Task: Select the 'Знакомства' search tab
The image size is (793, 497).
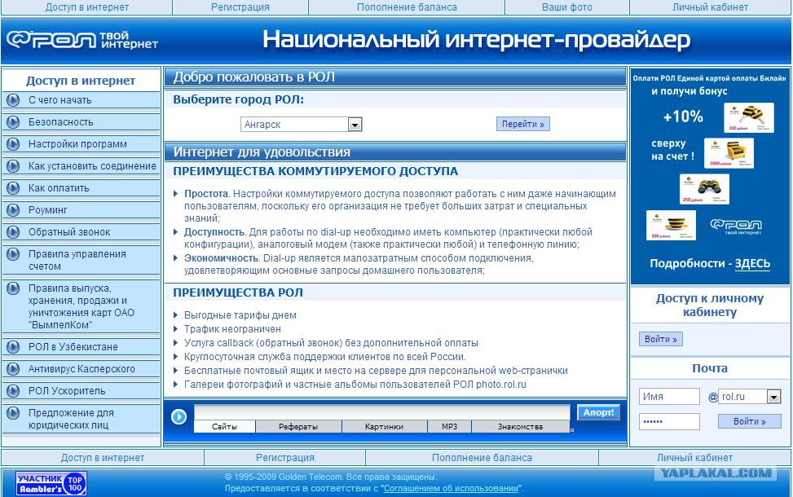Action: tap(521, 427)
